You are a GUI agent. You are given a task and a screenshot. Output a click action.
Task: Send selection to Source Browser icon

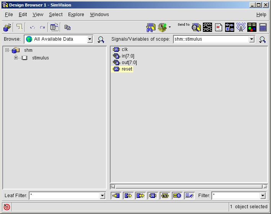[x=219, y=27]
